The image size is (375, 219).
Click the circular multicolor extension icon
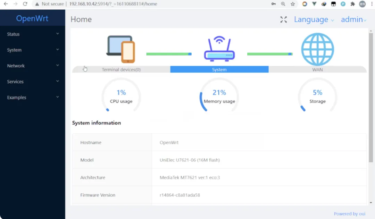(x=305, y=4)
